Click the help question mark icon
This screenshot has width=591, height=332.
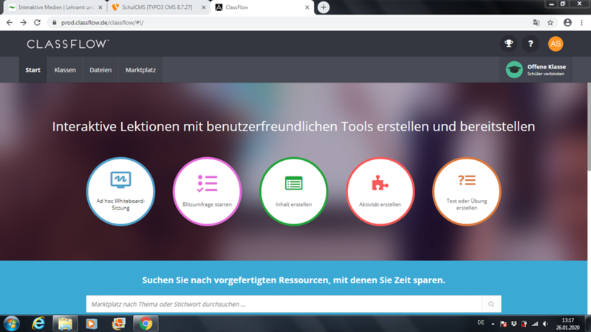tap(530, 44)
